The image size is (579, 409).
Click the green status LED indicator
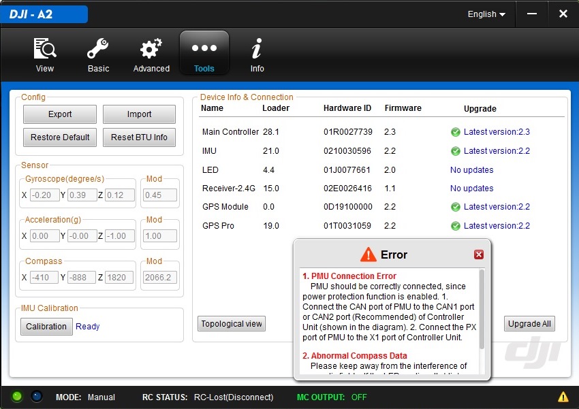click(17, 397)
